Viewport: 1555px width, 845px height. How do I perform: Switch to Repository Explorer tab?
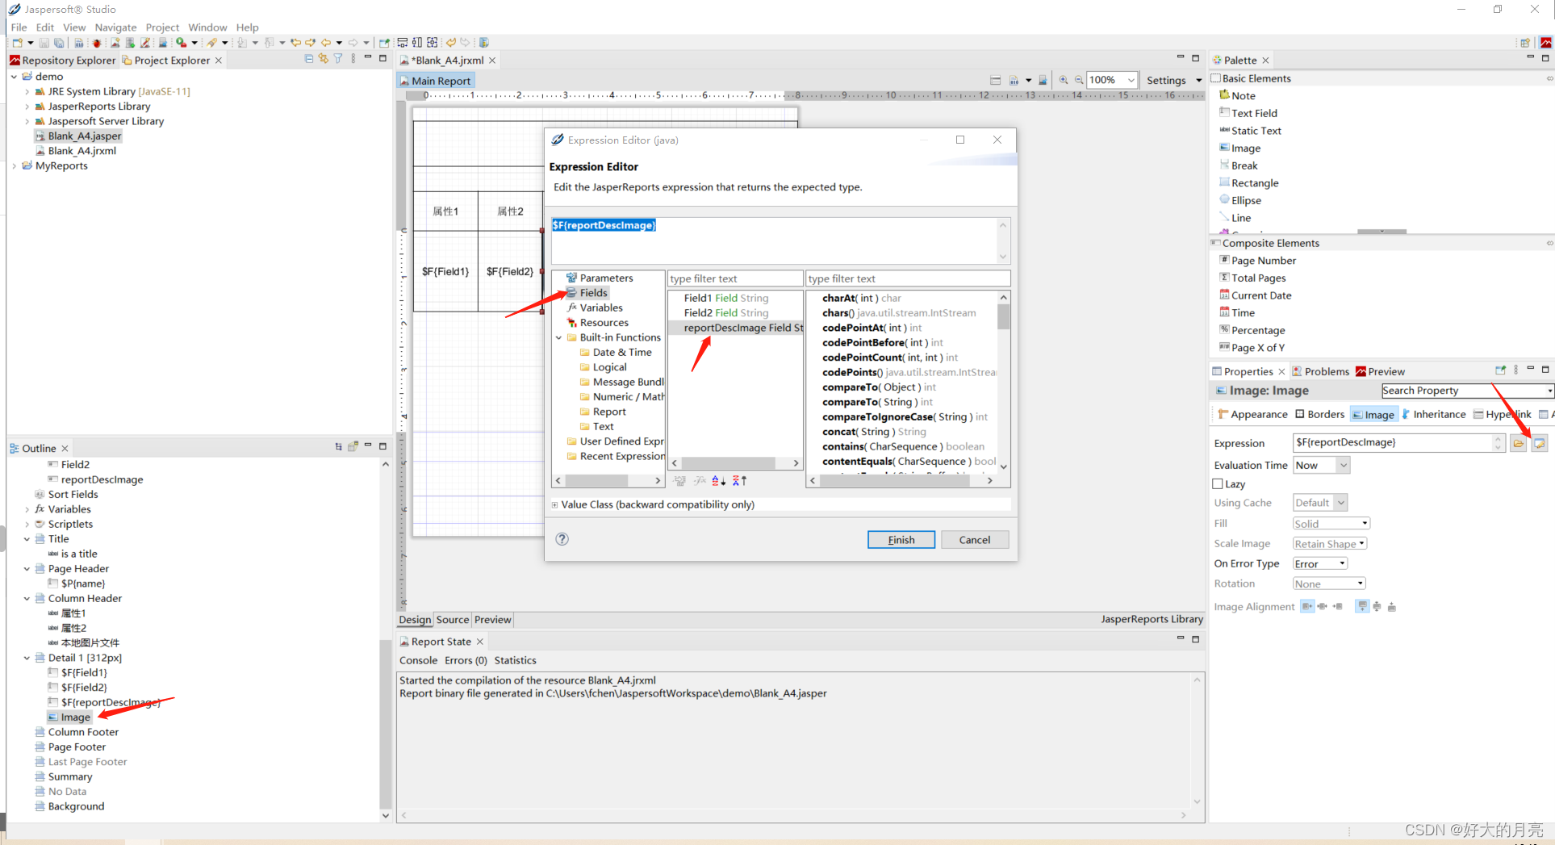point(63,61)
